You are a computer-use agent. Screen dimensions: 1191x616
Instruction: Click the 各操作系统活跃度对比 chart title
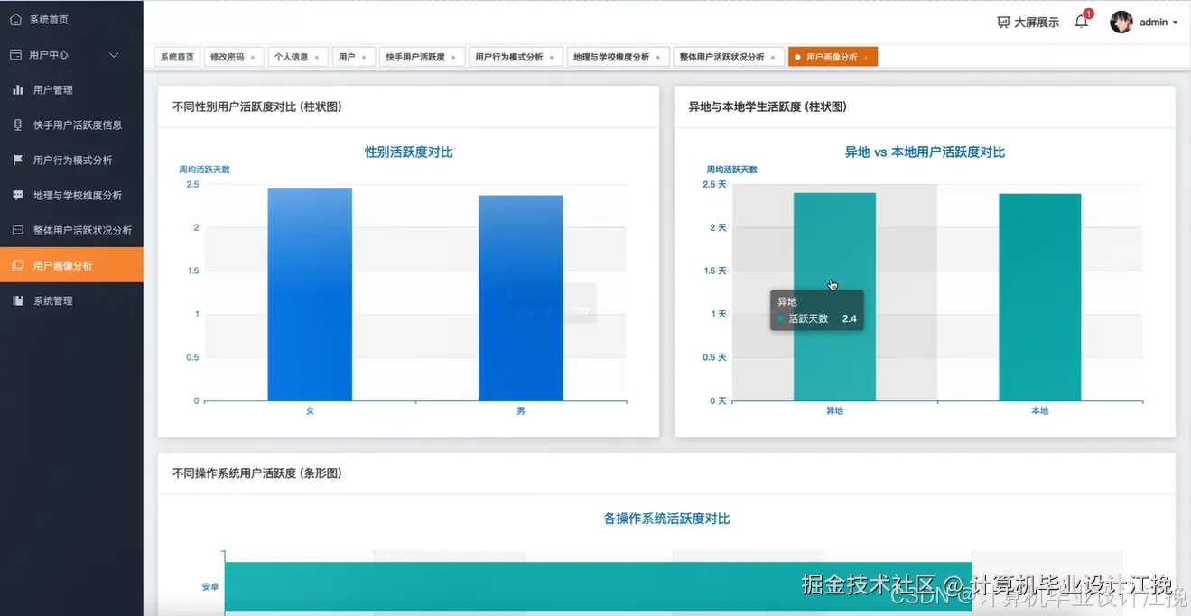tap(666, 519)
